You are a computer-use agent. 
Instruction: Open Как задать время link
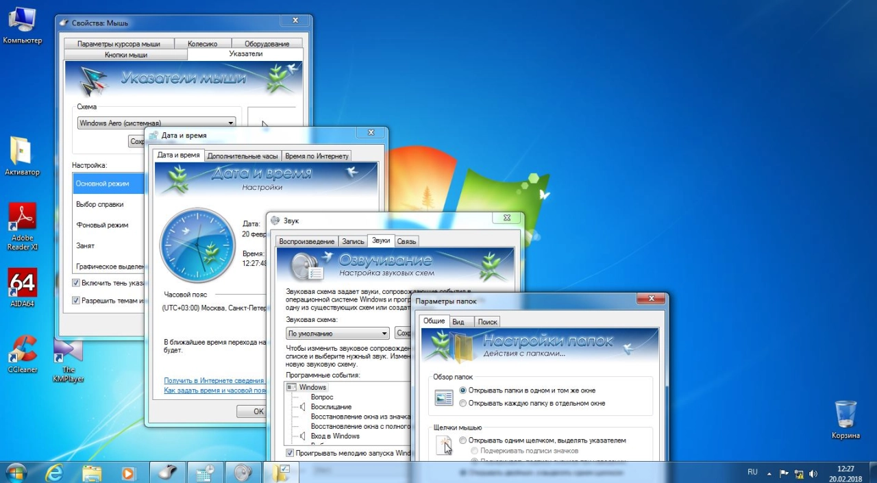click(215, 390)
